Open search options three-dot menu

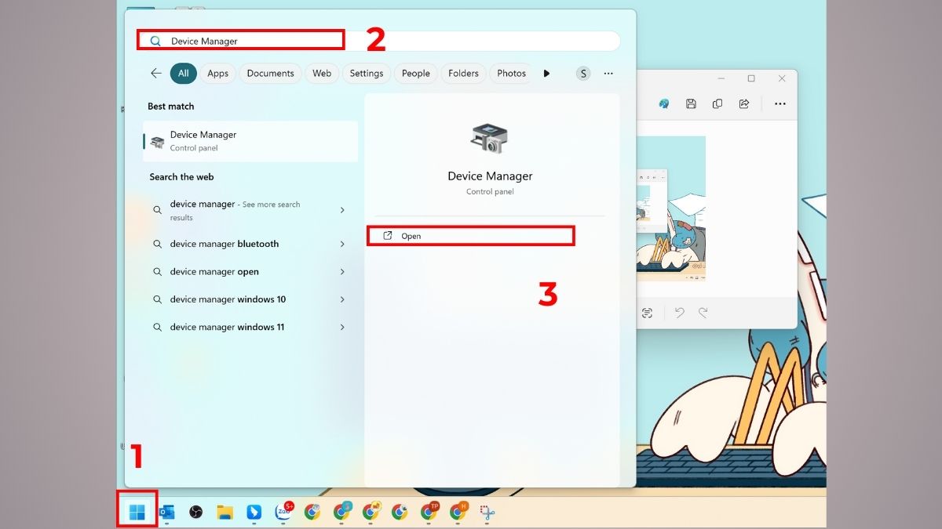coord(608,73)
